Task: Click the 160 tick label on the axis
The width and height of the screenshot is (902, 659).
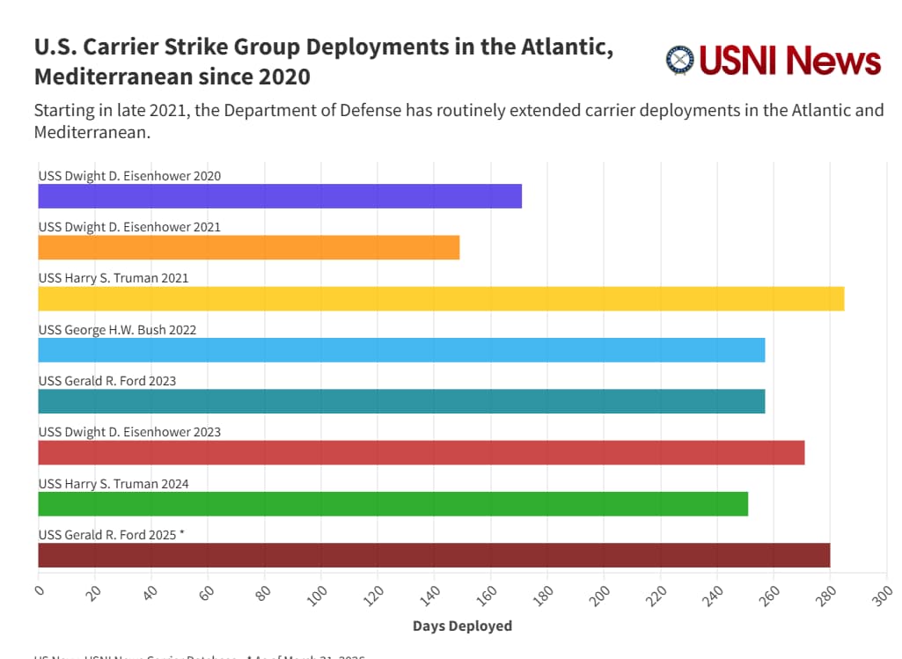Action: click(488, 596)
